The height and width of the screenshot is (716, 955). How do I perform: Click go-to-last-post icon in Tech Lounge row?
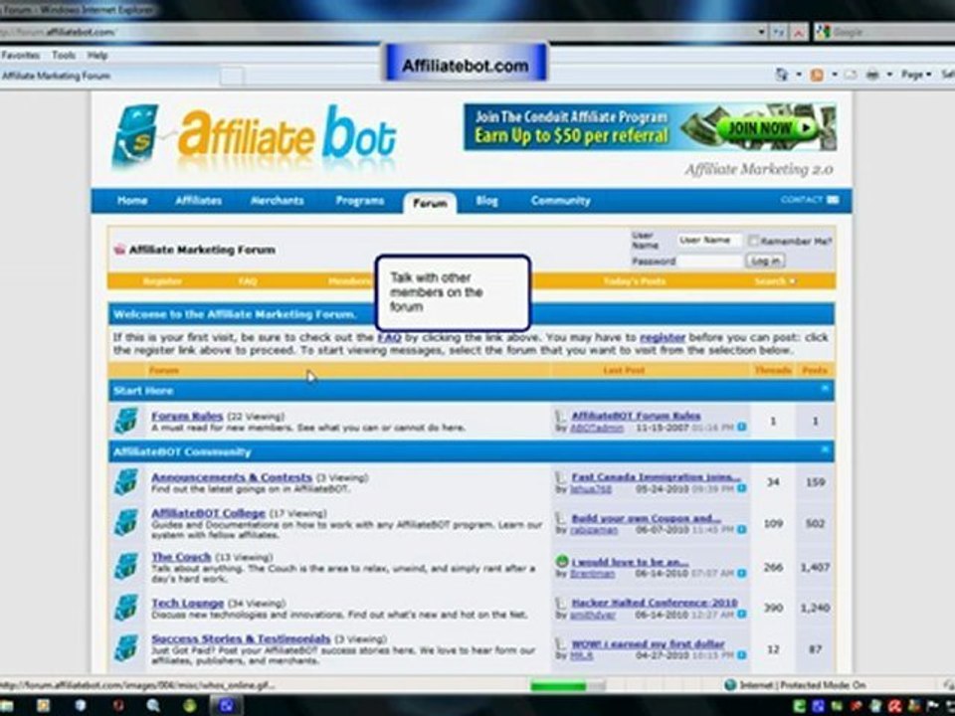tap(742, 615)
